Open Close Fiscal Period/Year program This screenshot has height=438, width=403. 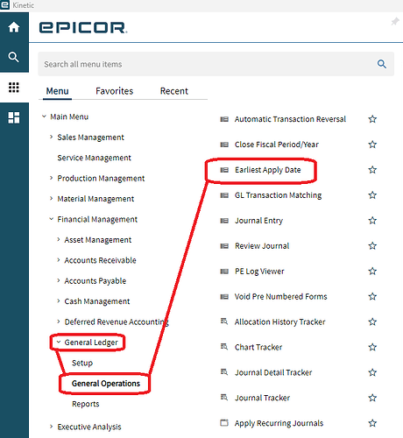pos(277,145)
